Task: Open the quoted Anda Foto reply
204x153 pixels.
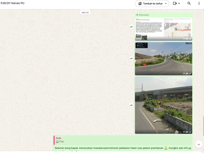Action: pyautogui.click(x=123, y=140)
